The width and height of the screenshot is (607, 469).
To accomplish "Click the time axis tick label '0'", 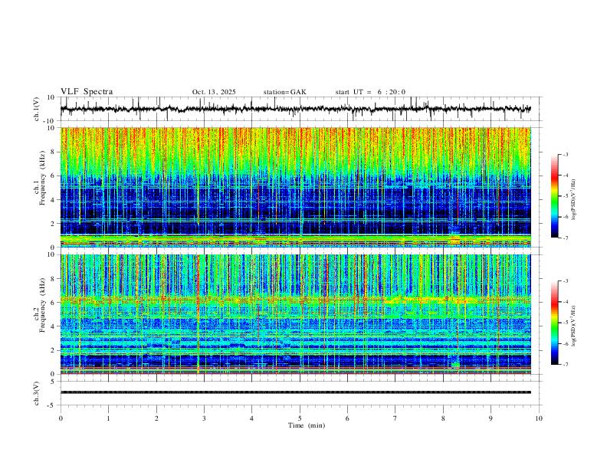I will [61, 418].
